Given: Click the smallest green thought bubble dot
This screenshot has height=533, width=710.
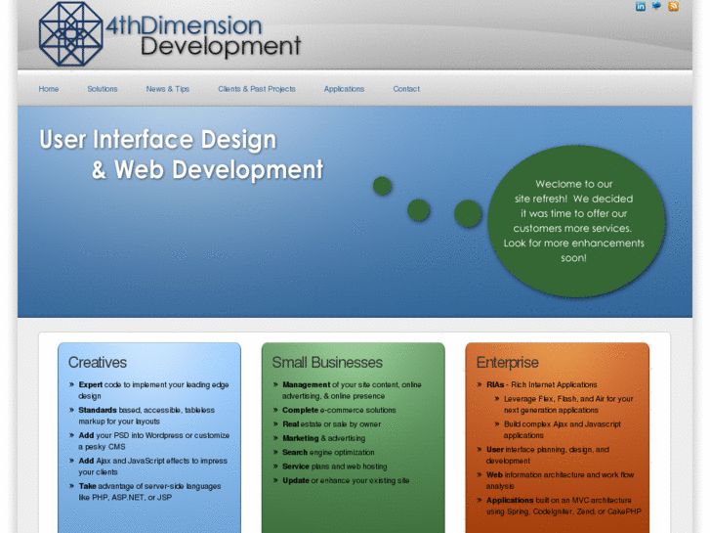Looking at the screenshot, I should click(x=382, y=186).
